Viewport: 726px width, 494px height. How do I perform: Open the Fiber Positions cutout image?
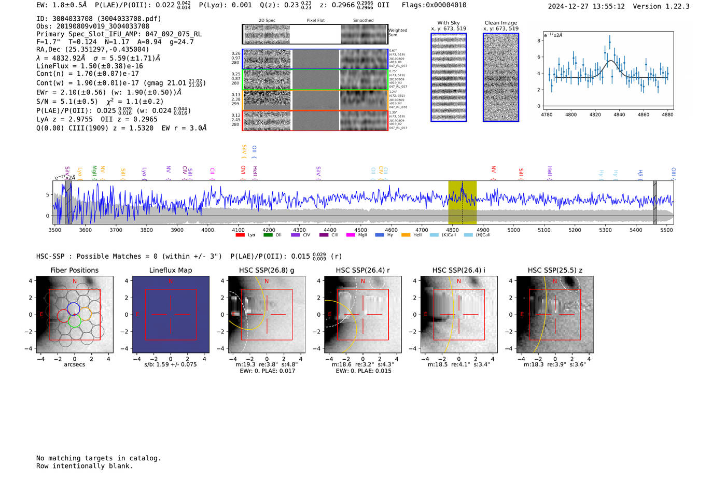point(75,315)
